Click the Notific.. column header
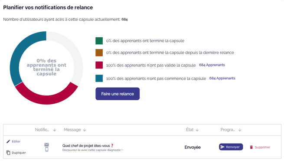 [x=42, y=130]
